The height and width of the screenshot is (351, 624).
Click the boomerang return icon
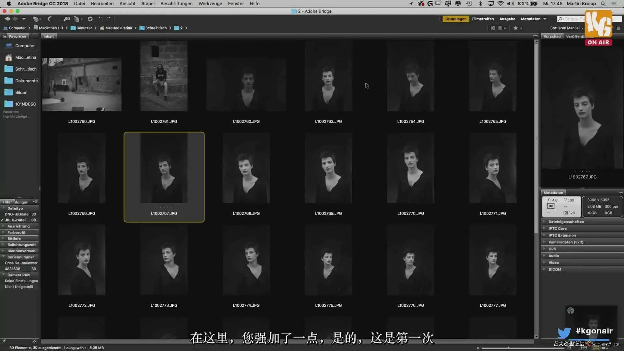click(x=49, y=19)
